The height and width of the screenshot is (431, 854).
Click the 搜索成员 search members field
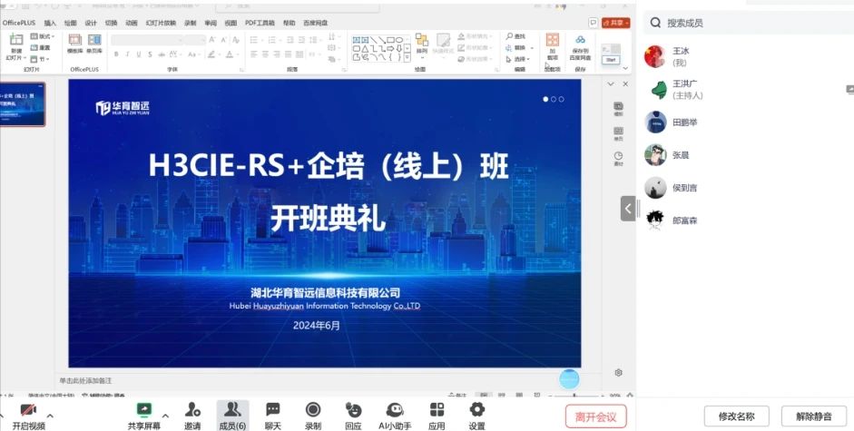[x=749, y=23]
